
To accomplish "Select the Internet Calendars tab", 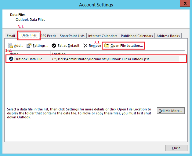I will [103, 36].
